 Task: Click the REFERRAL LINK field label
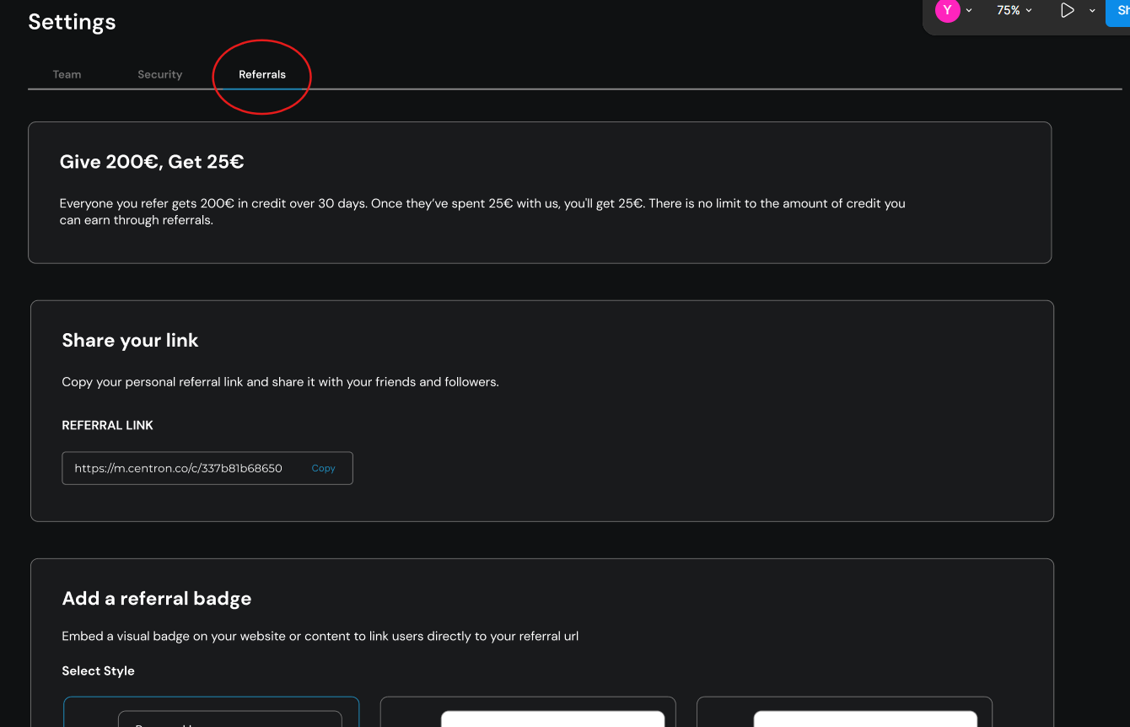coord(107,425)
